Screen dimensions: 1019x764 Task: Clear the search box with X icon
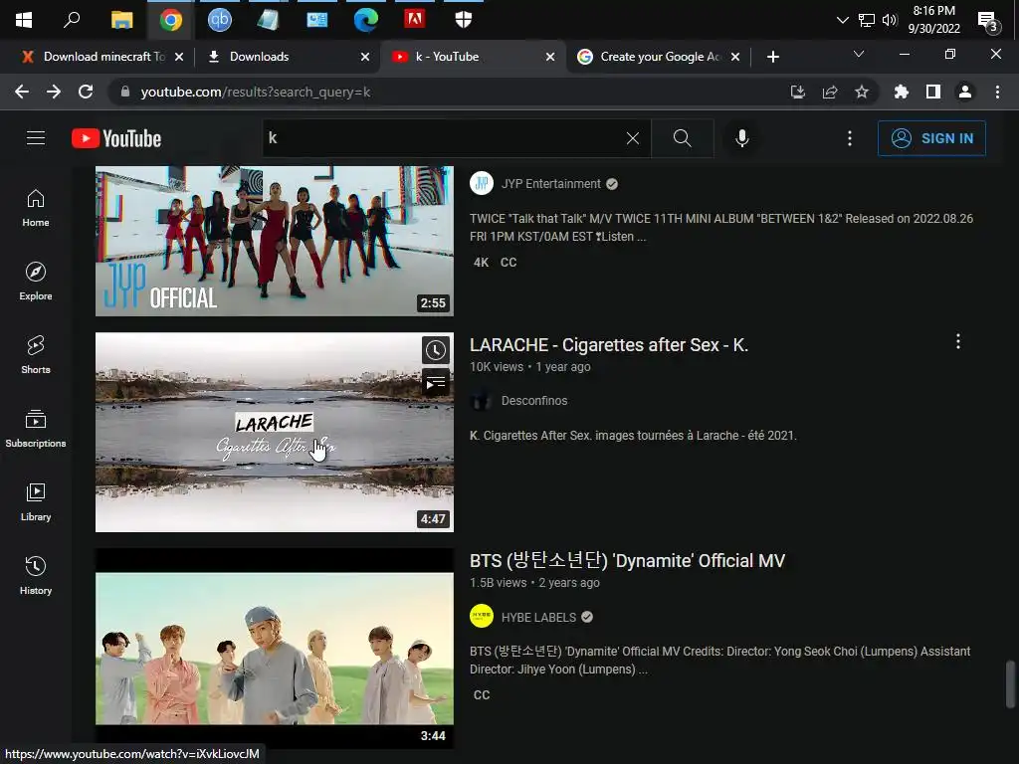pyautogui.click(x=632, y=138)
